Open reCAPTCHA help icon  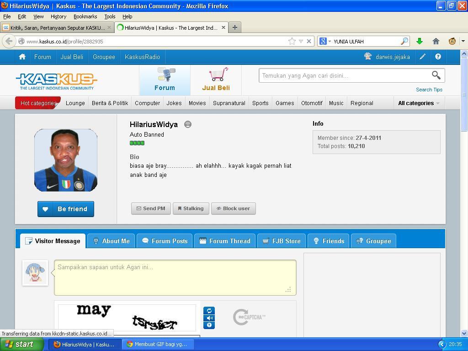tap(209, 325)
